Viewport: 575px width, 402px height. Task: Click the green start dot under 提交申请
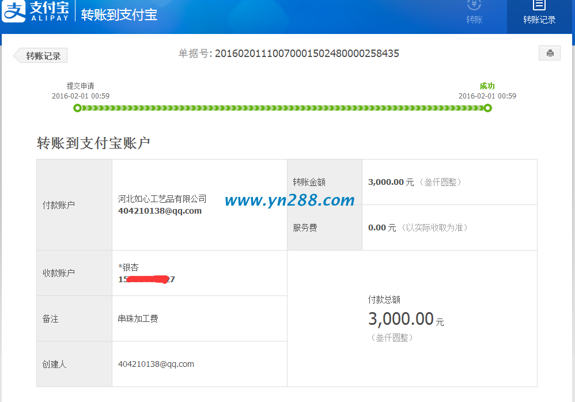tap(77, 108)
